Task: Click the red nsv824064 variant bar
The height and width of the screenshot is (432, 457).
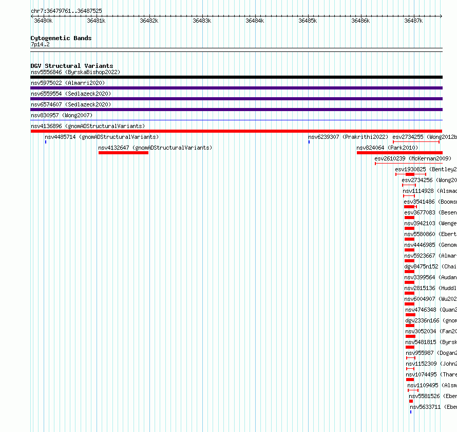Action: point(399,153)
